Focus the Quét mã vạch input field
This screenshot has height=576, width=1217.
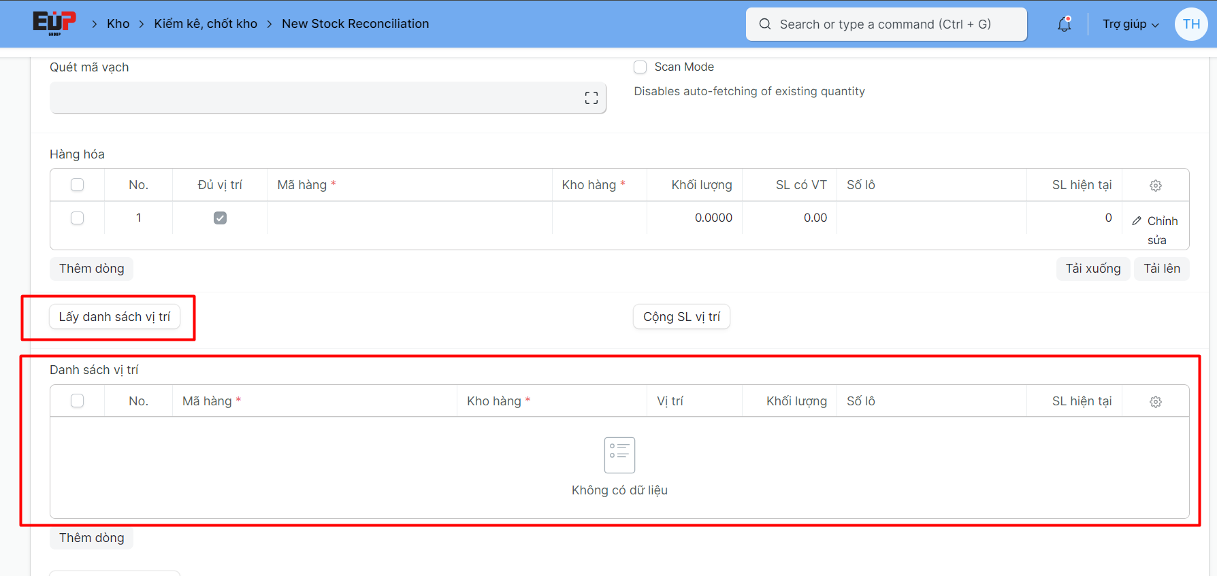tap(313, 98)
